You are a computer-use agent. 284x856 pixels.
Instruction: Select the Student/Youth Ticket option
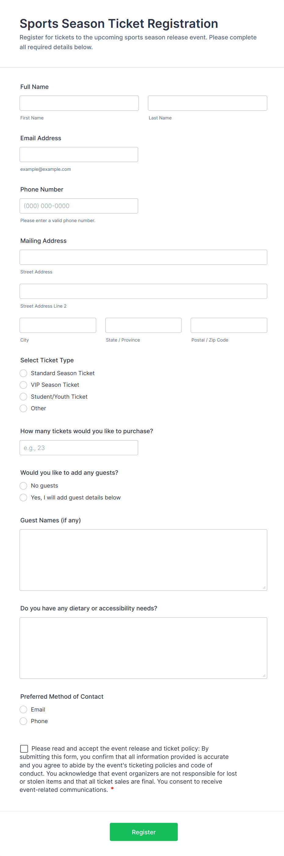coord(23,397)
